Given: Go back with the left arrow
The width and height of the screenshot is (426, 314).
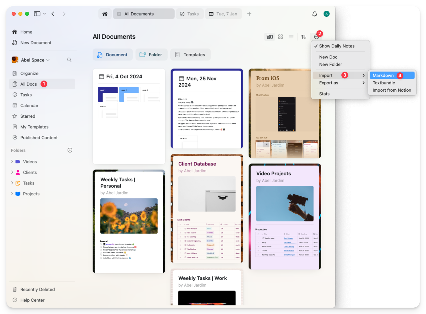Looking at the screenshot, I should 53,14.
